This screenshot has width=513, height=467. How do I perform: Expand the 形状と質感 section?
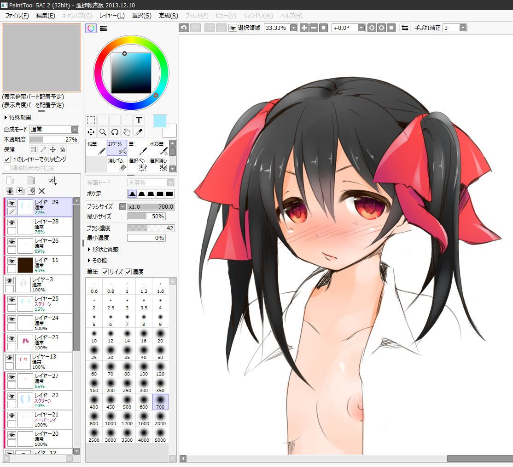coord(103,249)
